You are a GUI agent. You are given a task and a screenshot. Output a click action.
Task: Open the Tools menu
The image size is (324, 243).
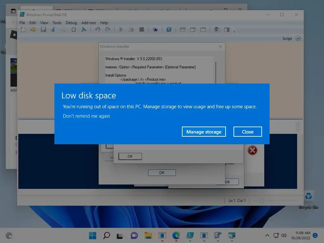coord(57,23)
